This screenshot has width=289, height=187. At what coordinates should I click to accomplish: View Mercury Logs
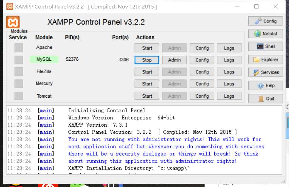point(229,84)
